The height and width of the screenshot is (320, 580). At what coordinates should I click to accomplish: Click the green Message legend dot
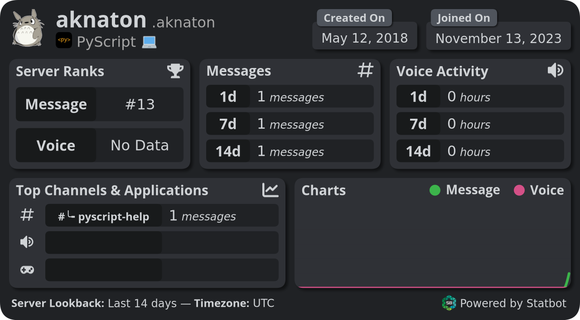point(435,190)
